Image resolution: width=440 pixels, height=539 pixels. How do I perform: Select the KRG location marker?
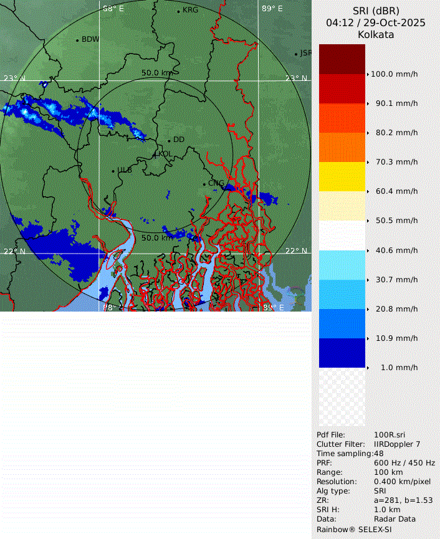click(x=178, y=11)
